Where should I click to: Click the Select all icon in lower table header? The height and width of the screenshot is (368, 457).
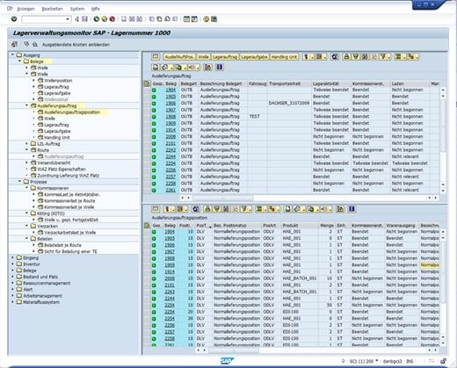(147, 226)
